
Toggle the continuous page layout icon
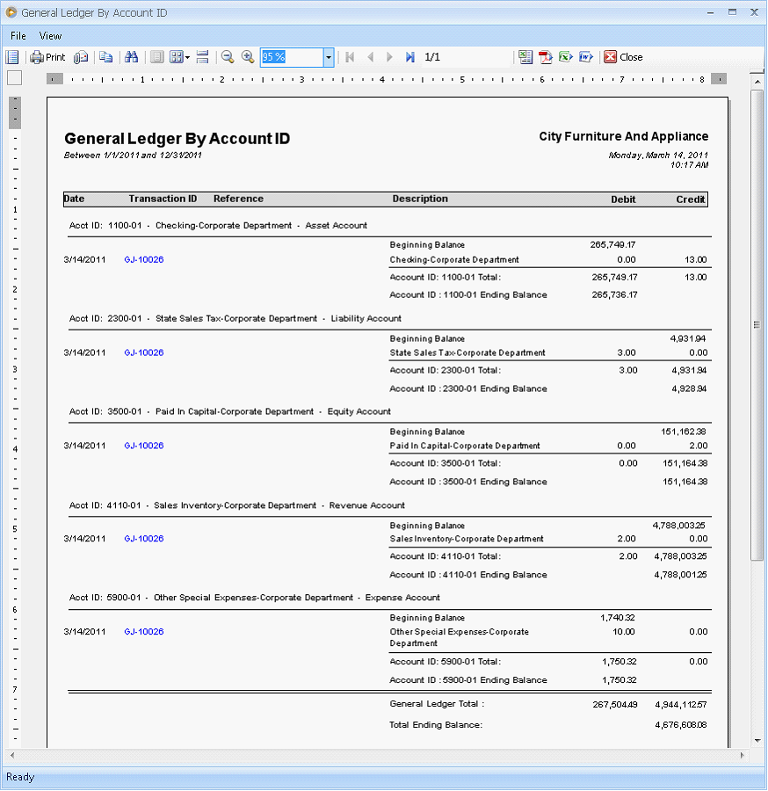(202, 57)
